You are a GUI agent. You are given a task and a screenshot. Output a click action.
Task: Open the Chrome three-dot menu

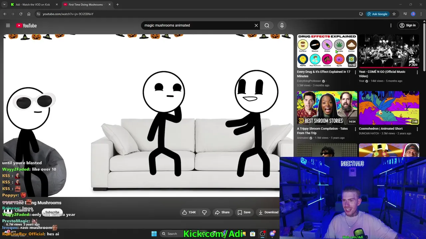coord(421,14)
